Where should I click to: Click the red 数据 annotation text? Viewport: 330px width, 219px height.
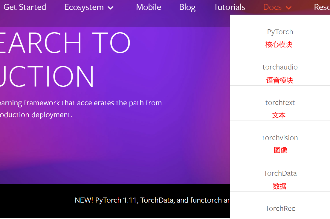pos(279,186)
